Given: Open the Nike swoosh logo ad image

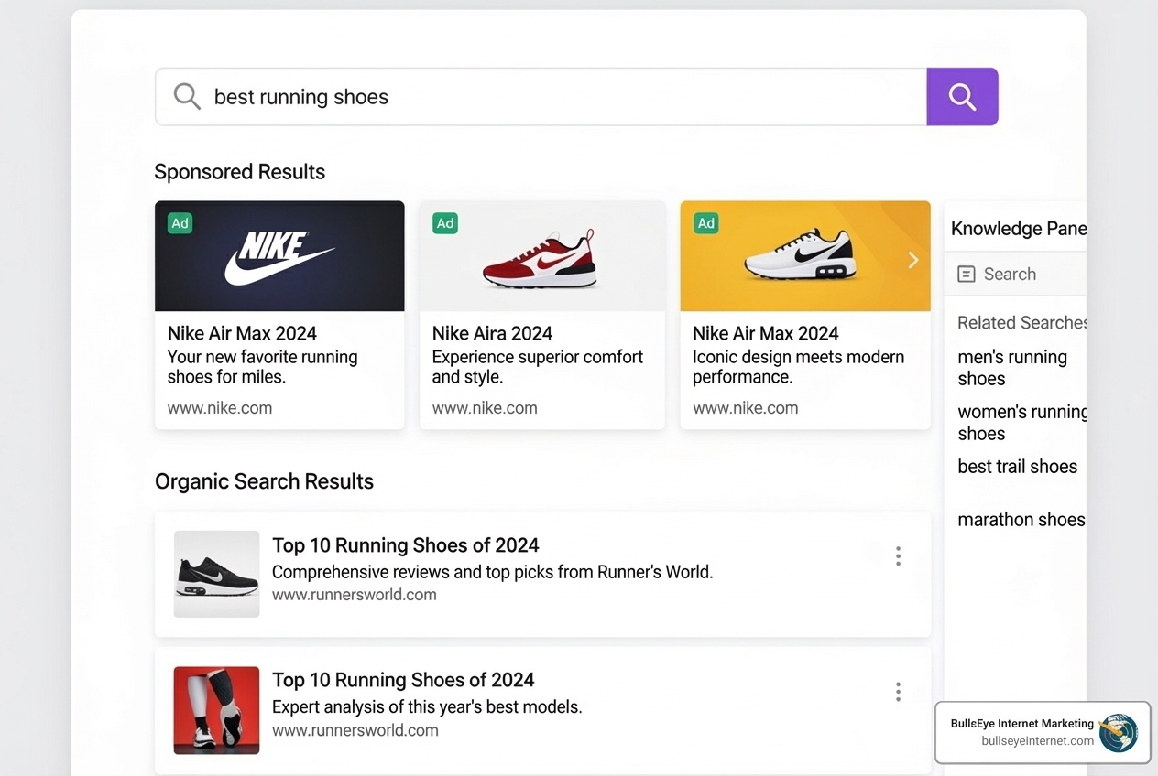Looking at the screenshot, I should click(x=279, y=256).
